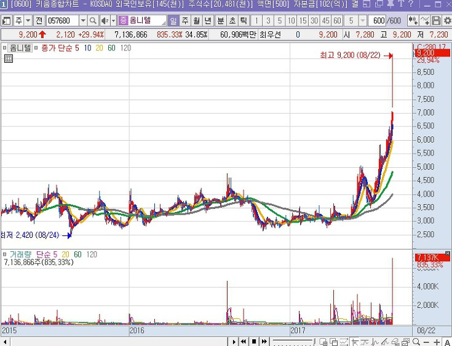Select the 3 interval button
The image size is (452, 346).
point(268,21)
